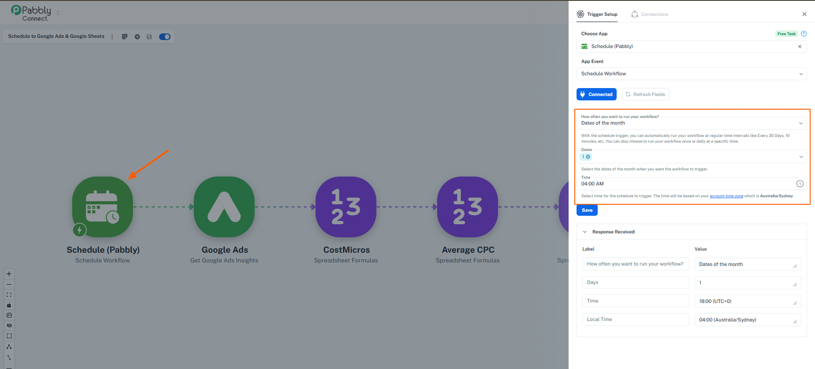Toggle the workflow enabled switch
The width and height of the screenshot is (815, 369).
[x=165, y=37]
